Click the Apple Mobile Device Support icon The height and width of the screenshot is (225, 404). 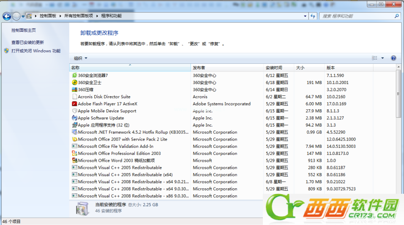click(74, 111)
